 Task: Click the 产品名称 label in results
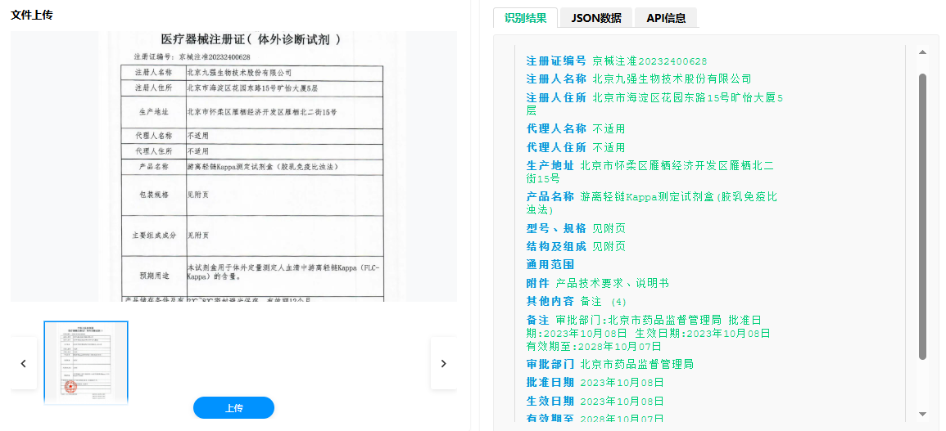550,196
